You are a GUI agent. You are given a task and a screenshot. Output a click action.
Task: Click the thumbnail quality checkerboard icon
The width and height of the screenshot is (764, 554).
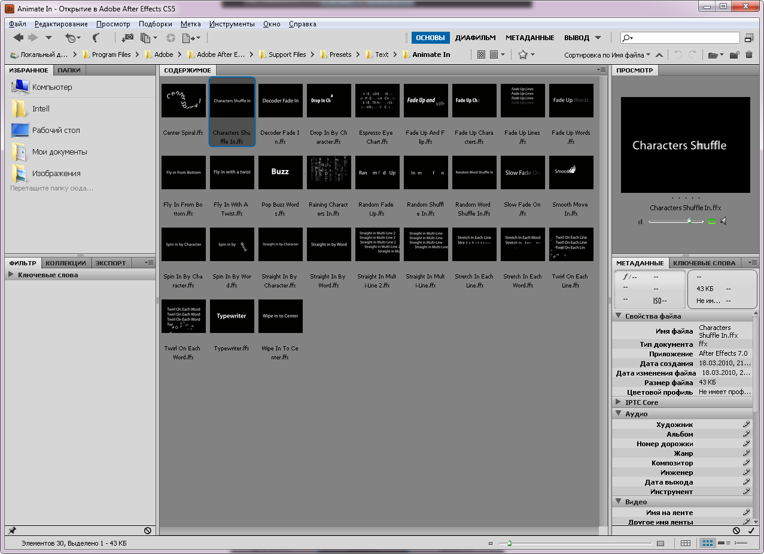pos(481,55)
